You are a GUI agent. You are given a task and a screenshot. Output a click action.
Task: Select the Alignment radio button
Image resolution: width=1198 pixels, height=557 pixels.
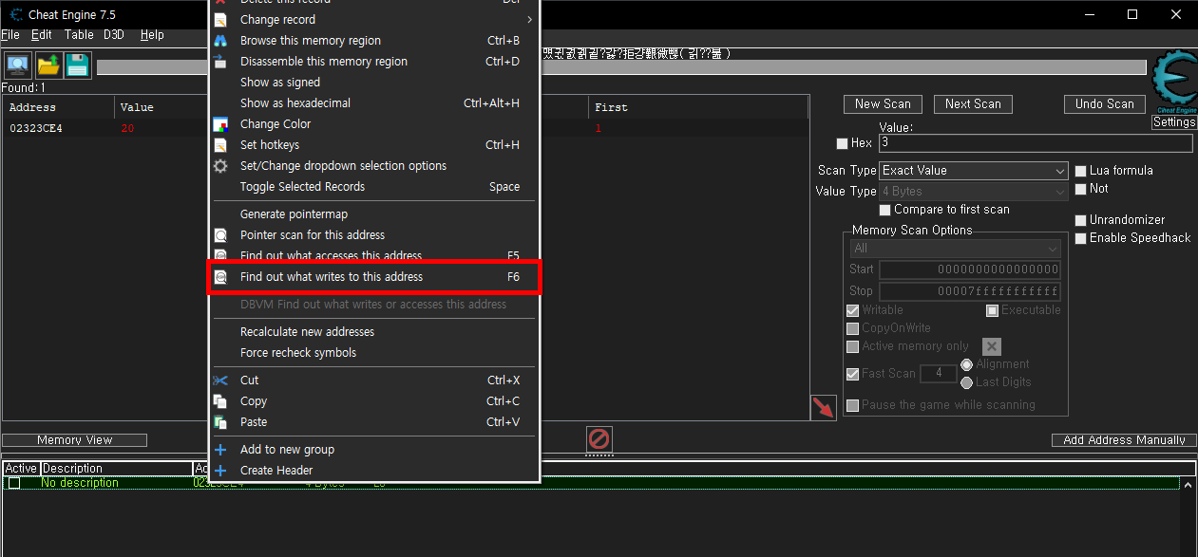coord(967,364)
